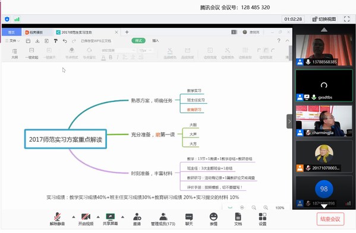The height and width of the screenshot is (233, 356).
Task: Open 管理成员(173) member list
Action: click(x=163, y=219)
